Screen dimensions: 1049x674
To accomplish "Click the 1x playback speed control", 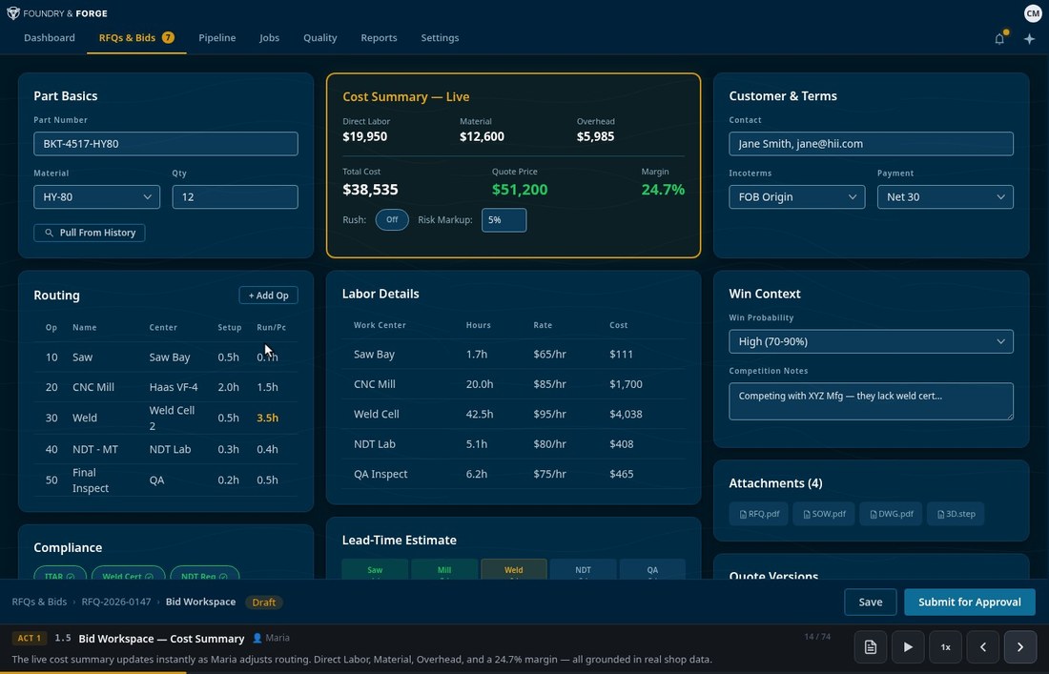I will 945,646.
